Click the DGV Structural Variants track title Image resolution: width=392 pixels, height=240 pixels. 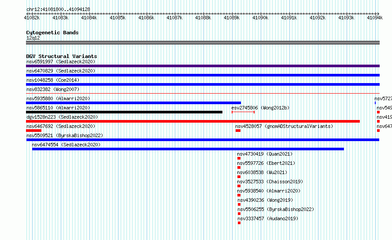point(62,56)
